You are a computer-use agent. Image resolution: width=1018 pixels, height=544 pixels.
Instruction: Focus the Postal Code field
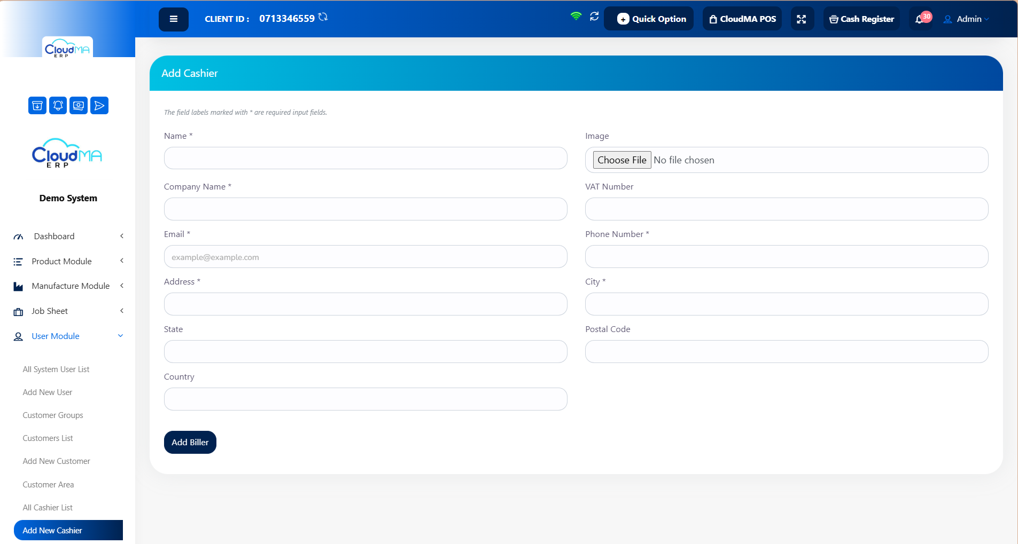coord(787,351)
